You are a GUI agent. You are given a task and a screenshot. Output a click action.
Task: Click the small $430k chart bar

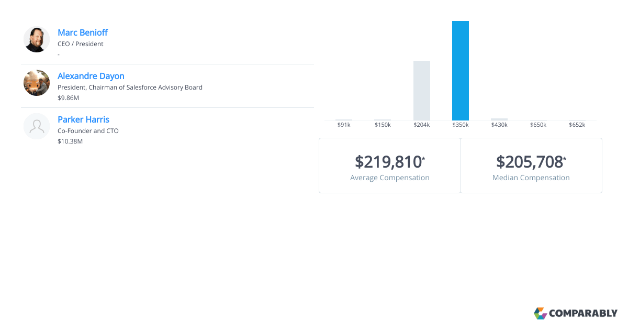click(499, 119)
